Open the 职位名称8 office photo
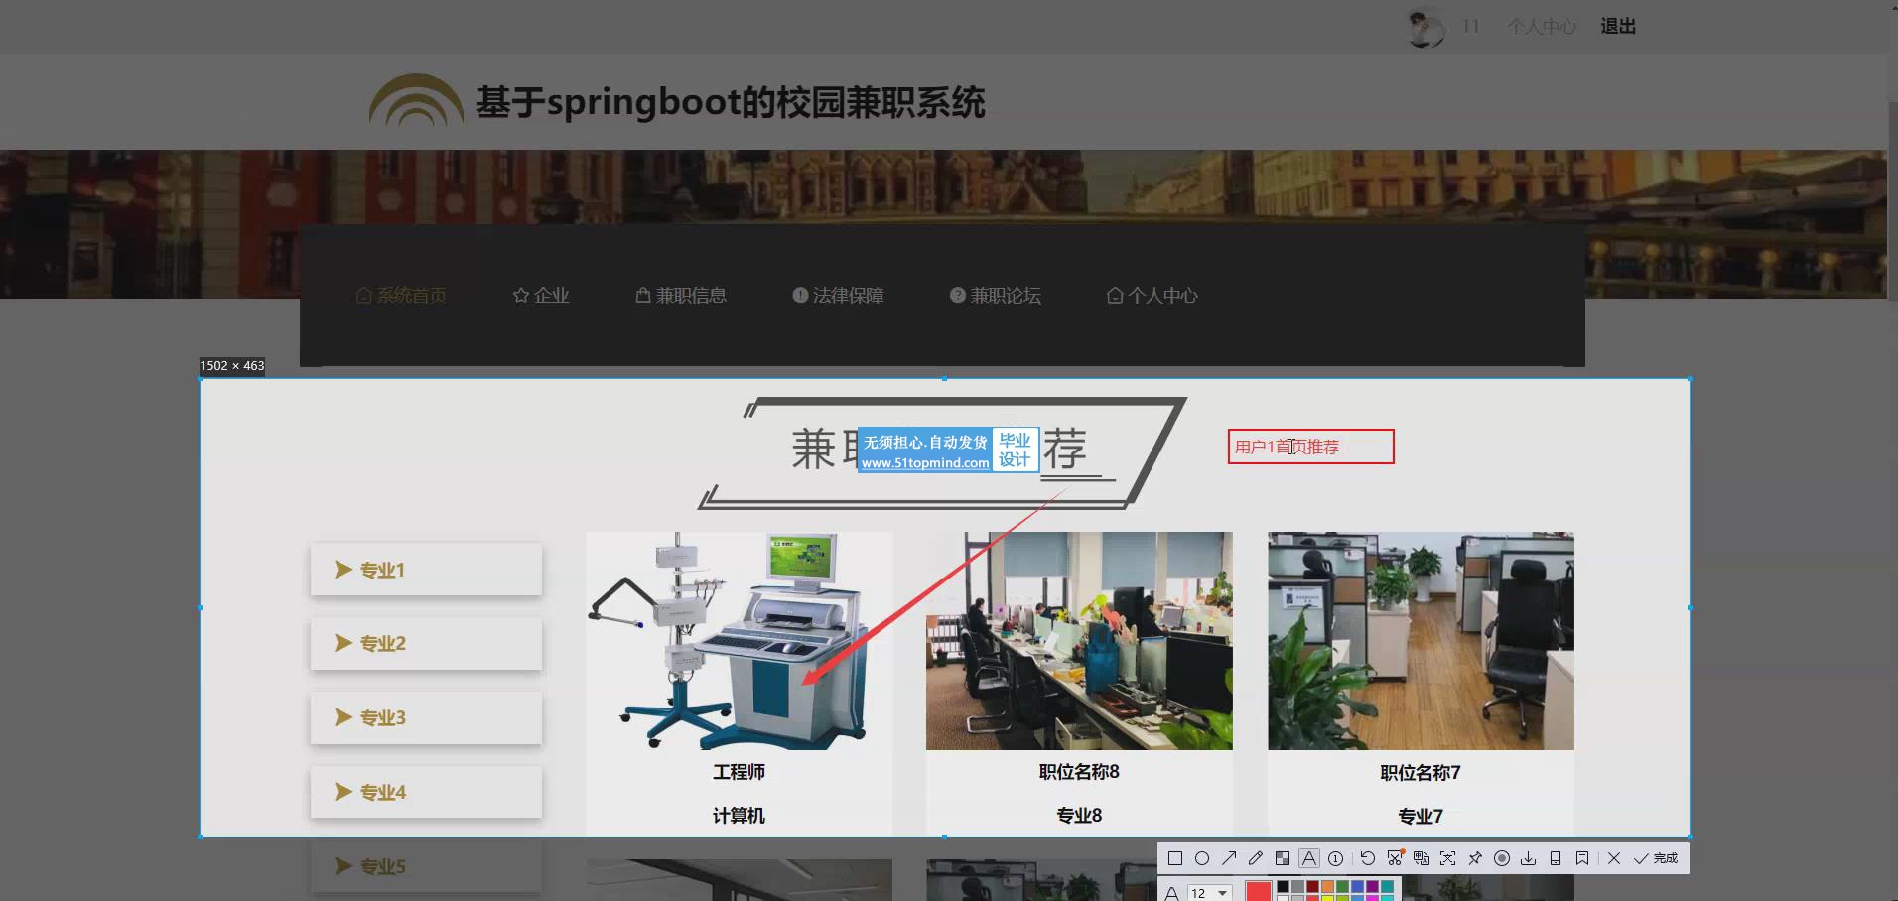 (1079, 641)
